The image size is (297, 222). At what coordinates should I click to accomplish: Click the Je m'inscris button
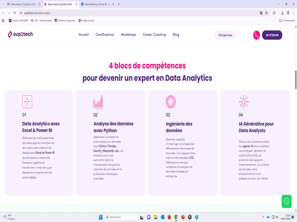[272, 35]
